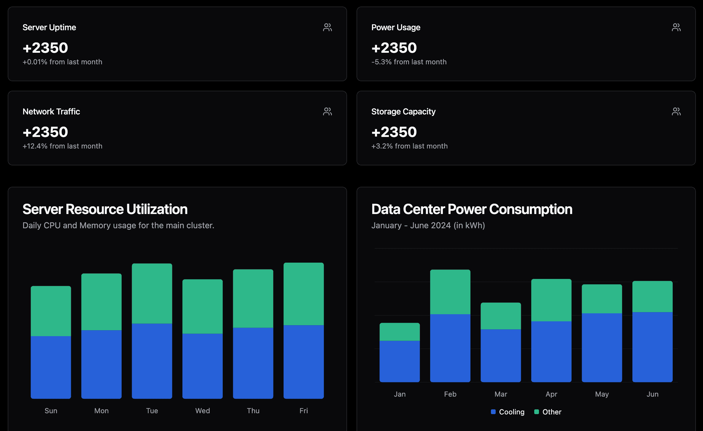The height and width of the screenshot is (431, 703).
Task: Click the Wed bar's green segment
Action: (203, 307)
